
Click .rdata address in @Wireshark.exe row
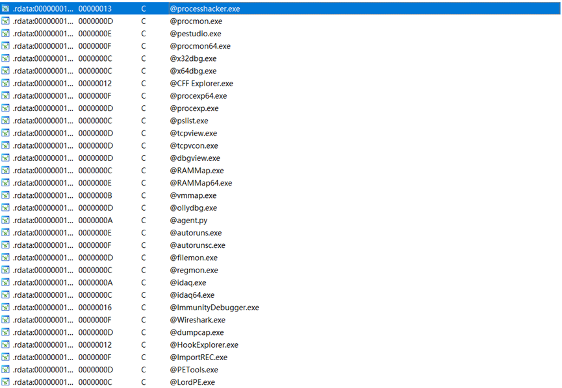(x=43, y=320)
